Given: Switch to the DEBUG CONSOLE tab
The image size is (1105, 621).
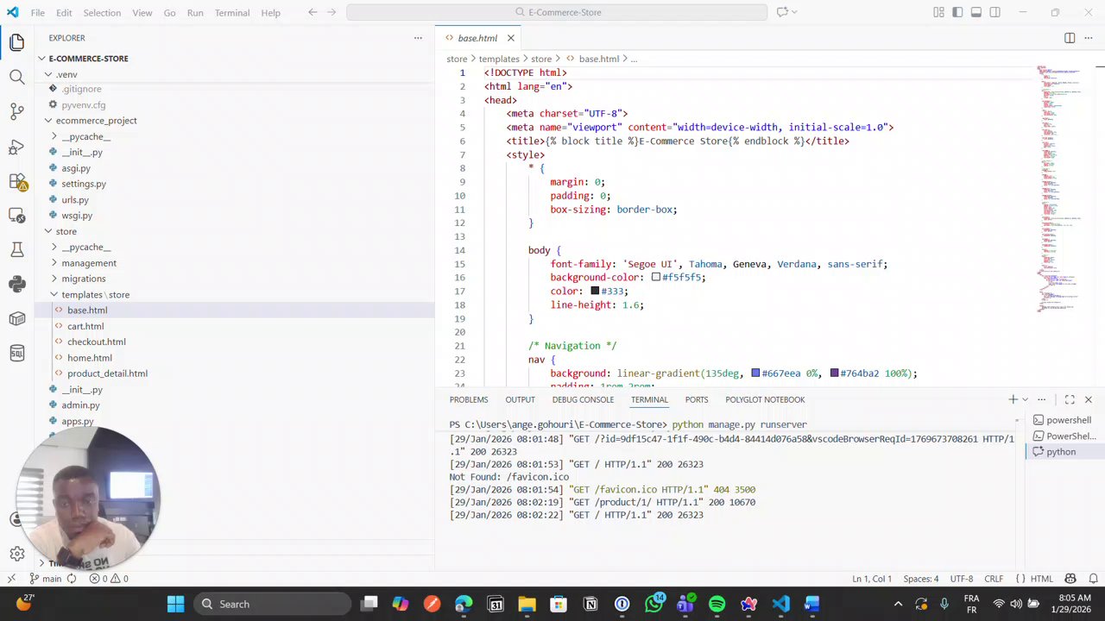Looking at the screenshot, I should [583, 399].
